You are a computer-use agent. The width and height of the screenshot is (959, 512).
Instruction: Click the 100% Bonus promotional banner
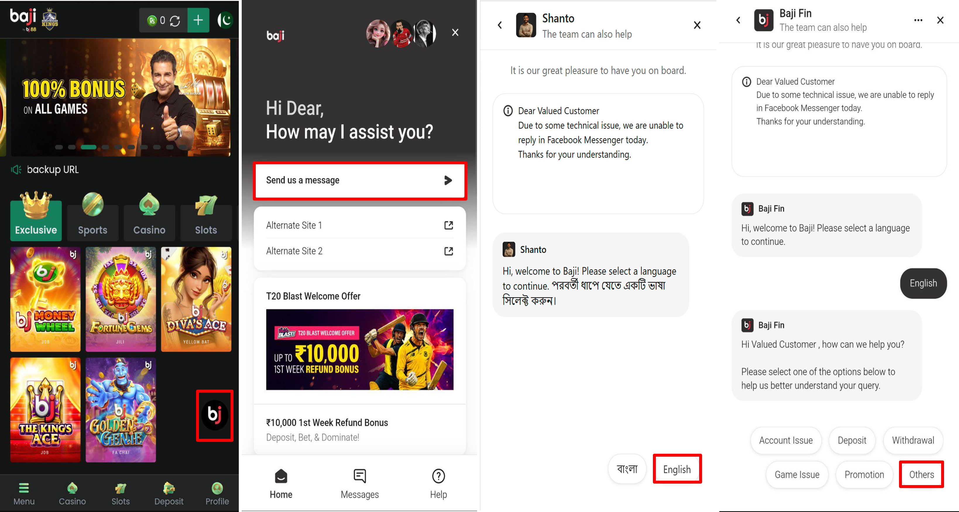tap(121, 97)
